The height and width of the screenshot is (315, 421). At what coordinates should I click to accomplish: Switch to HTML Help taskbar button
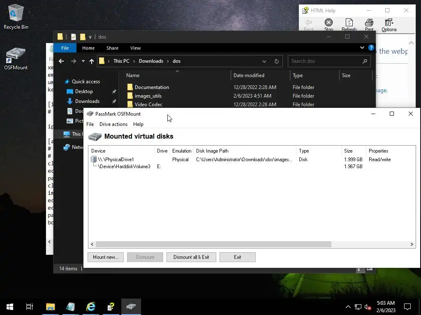coord(111,306)
